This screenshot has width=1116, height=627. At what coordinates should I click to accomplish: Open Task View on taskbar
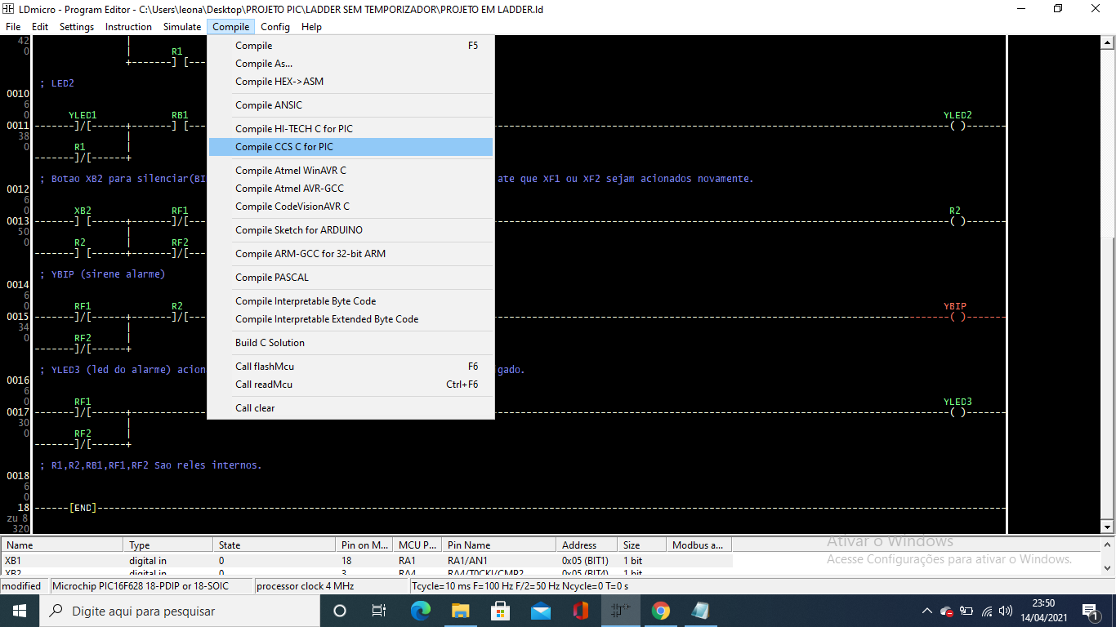point(379,611)
